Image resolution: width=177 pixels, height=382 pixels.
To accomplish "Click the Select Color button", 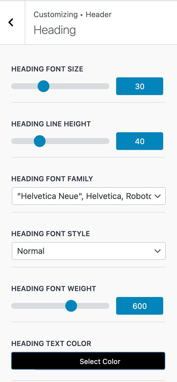I will point(88,361).
